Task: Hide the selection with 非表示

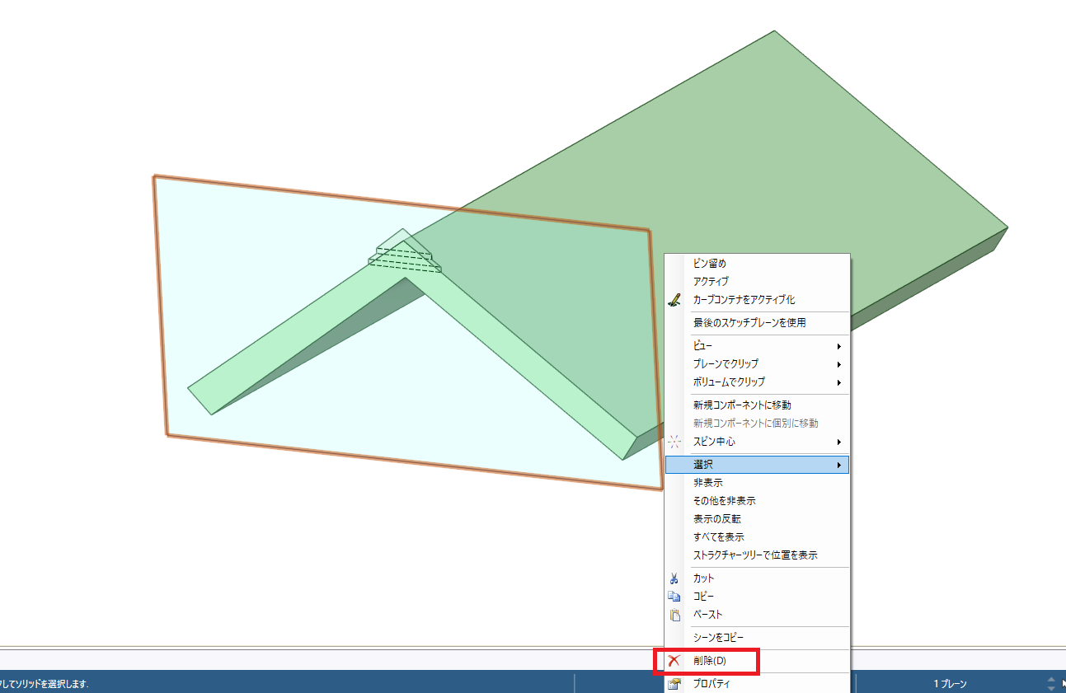Action: pyautogui.click(x=707, y=483)
